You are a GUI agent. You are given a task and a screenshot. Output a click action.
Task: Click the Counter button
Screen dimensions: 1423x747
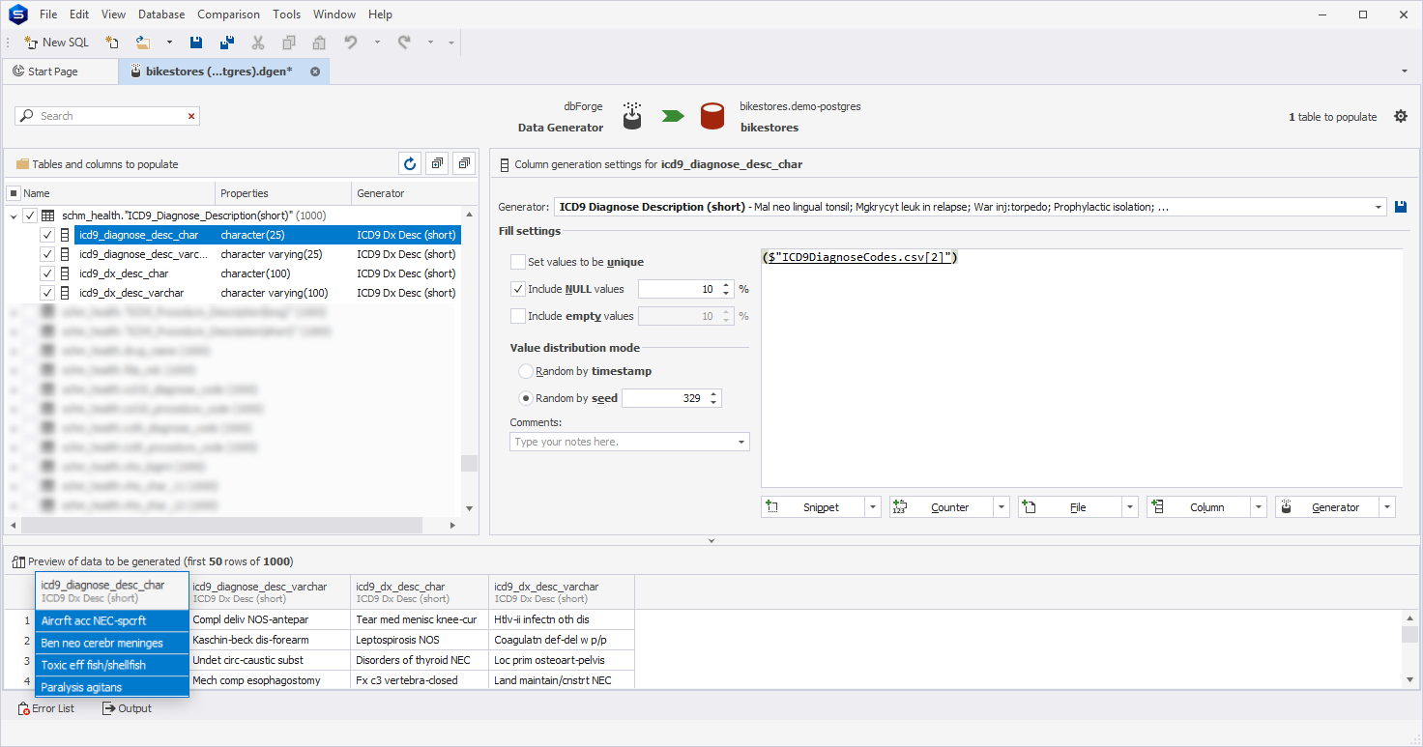pos(941,507)
